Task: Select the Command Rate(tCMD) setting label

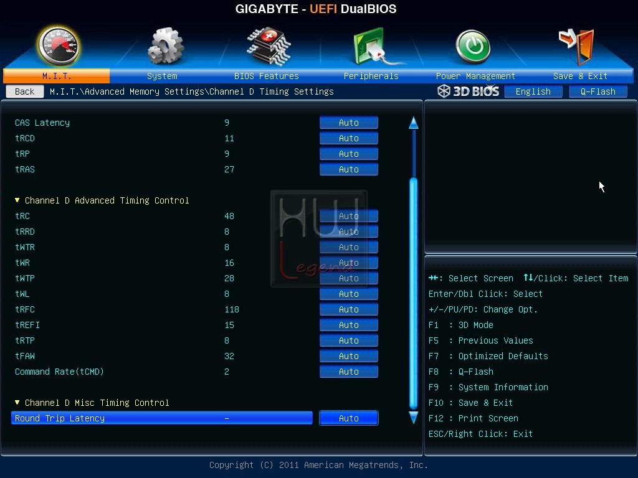Action: tap(59, 372)
